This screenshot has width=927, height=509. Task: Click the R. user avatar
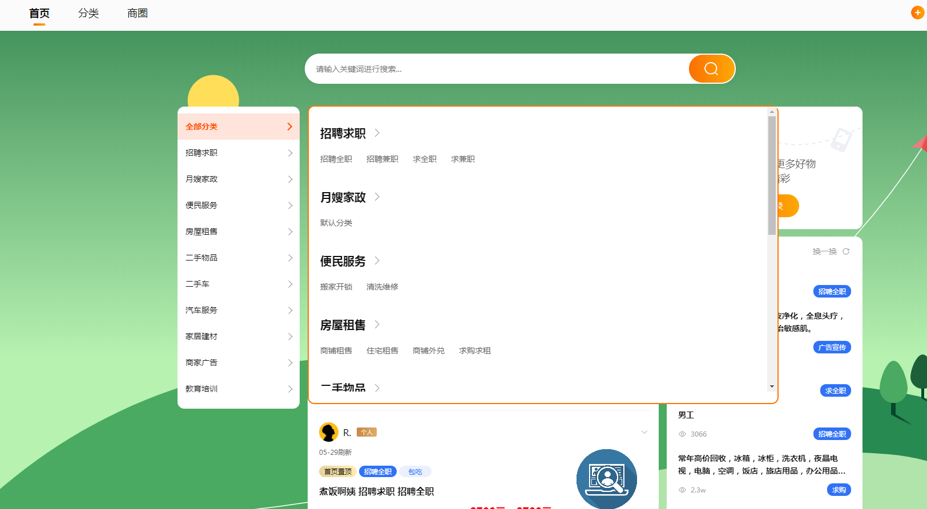point(328,432)
